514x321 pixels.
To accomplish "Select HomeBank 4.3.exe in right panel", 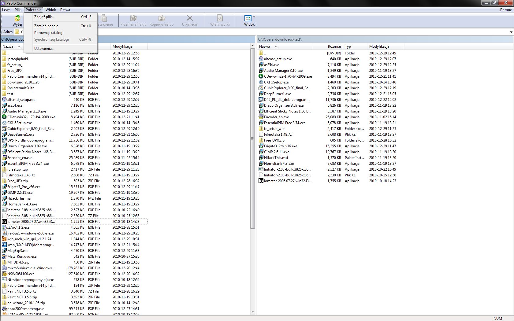I will 279,164.
